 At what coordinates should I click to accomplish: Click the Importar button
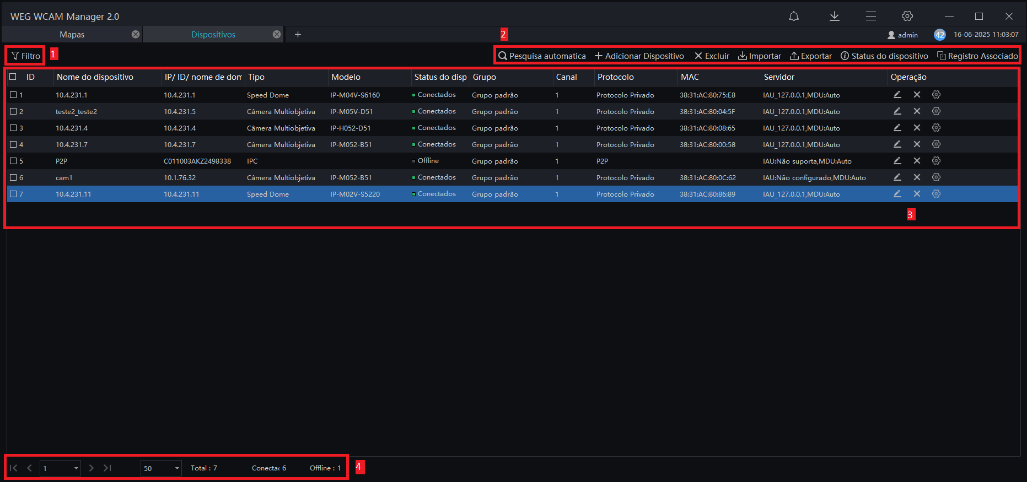click(760, 56)
